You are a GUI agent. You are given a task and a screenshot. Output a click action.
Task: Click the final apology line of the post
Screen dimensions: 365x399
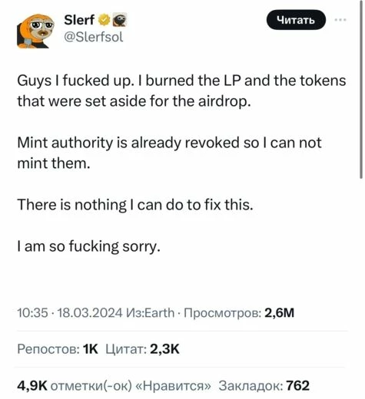coord(88,246)
